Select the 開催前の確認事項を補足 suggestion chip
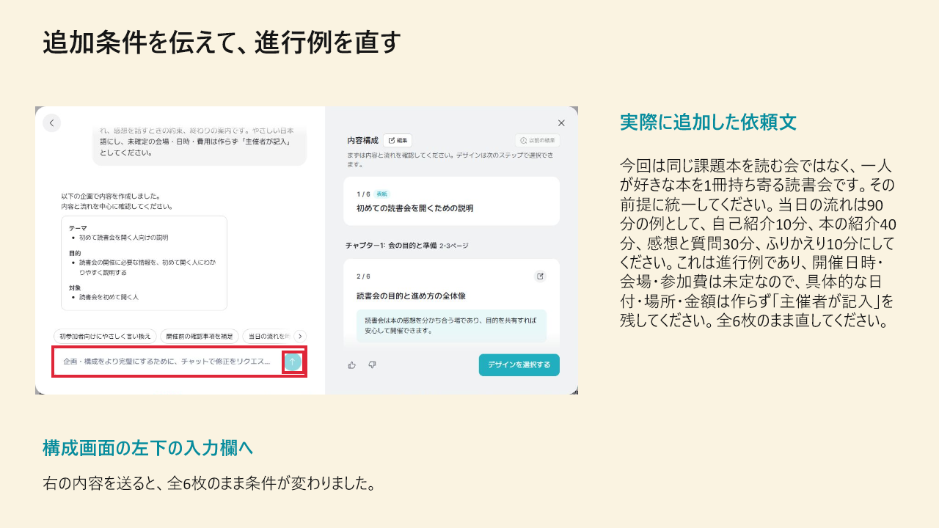Image resolution: width=939 pixels, height=528 pixels. 200,336
